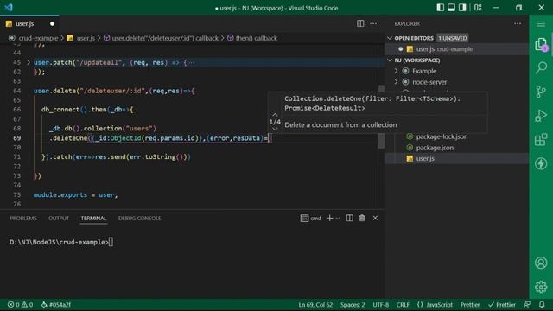This screenshot has width=553, height=311.
Task: Click crud-example breadcrumb
Action: pos(38,38)
